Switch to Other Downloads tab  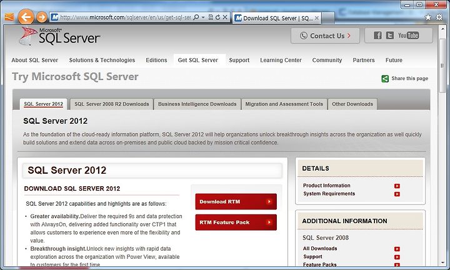tap(352, 104)
